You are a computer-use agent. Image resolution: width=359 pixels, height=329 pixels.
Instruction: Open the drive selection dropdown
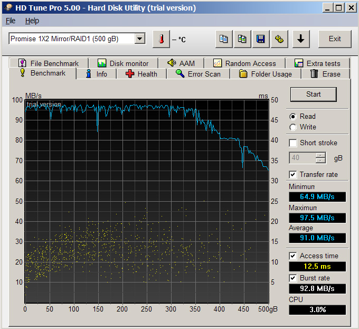coord(139,39)
